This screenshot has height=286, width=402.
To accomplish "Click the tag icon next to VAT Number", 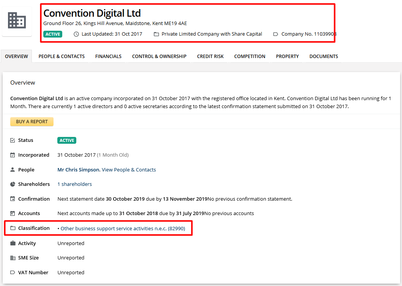I will tap(13, 272).
